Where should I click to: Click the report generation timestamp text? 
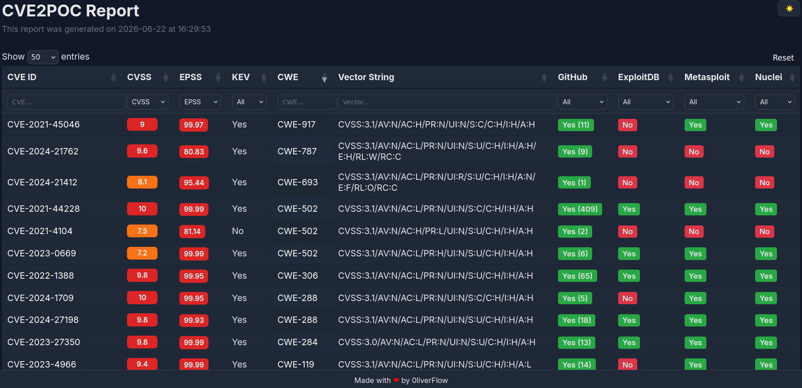tap(107, 29)
